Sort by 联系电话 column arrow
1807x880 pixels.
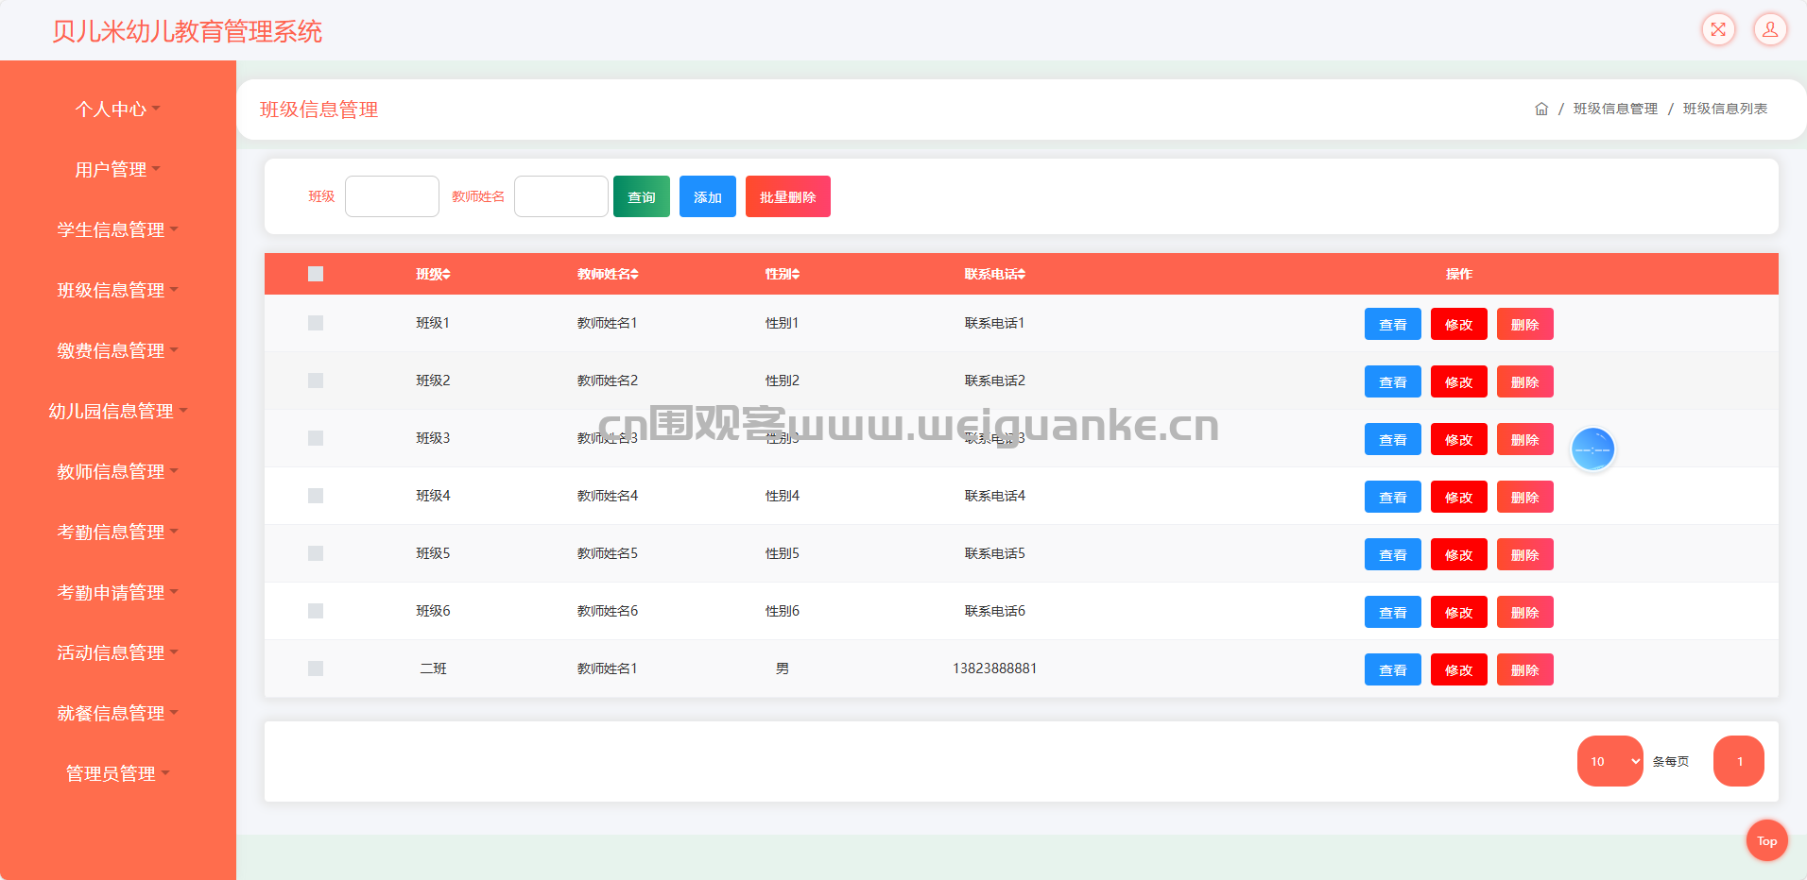tap(1022, 274)
